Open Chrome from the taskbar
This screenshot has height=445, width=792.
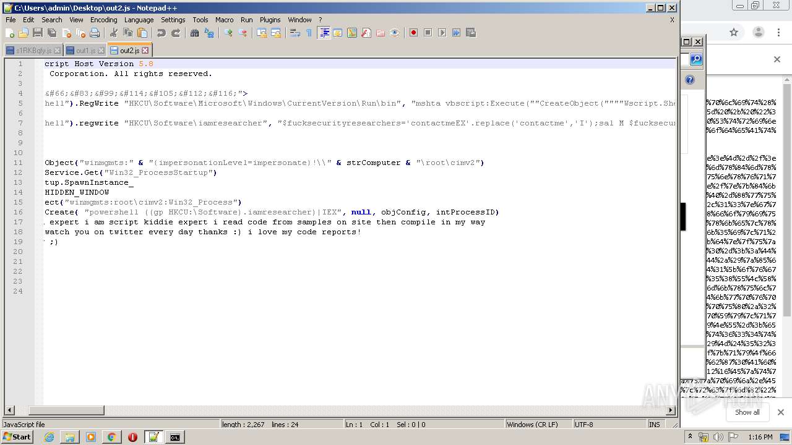click(x=111, y=437)
